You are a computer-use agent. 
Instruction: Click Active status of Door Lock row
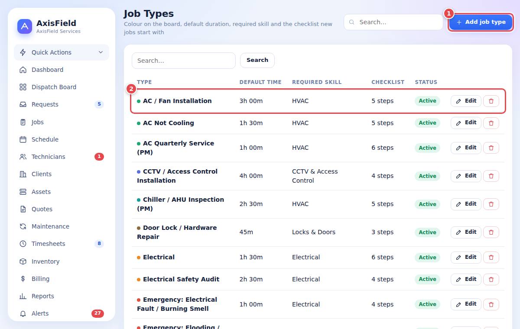(x=427, y=232)
